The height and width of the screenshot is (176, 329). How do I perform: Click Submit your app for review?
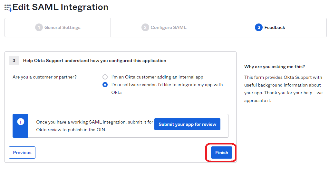(187, 124)
